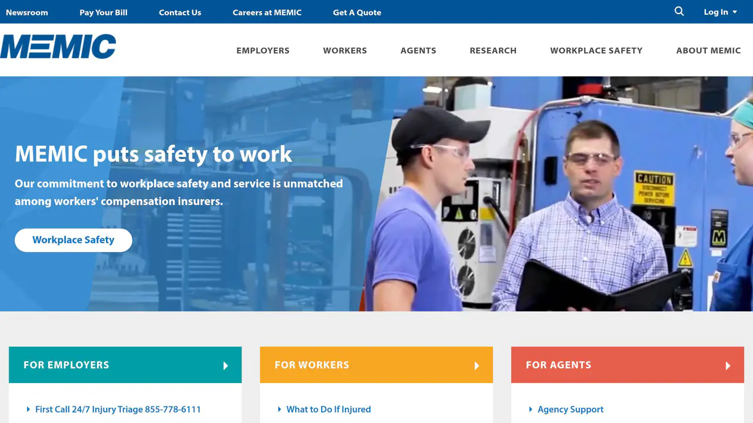The height and width of the screenshot is (423, 753).
Task: Visit Careers at MEMIC
Action: click(x=267, y=12)
